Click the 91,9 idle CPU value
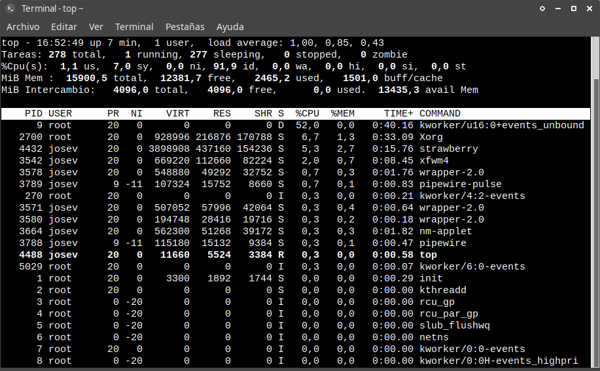600x371 pixels. 225,67
